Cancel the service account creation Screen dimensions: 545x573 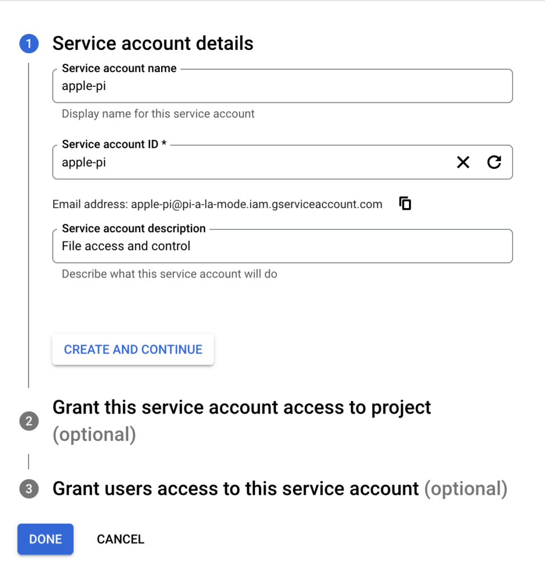pos(121,539)
